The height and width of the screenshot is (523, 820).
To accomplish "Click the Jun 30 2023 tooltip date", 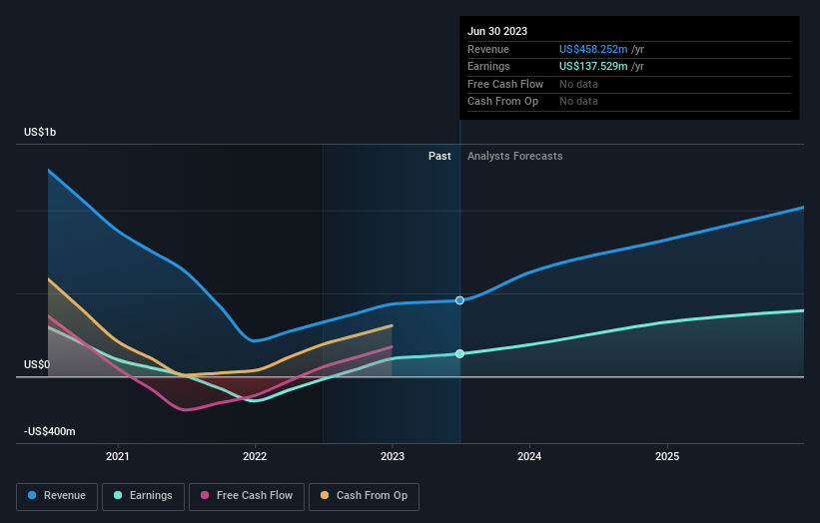I will (497, 31).
